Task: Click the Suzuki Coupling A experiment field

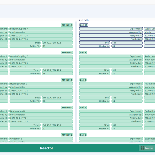Action: pyautogui.click(x=41, y=29)
